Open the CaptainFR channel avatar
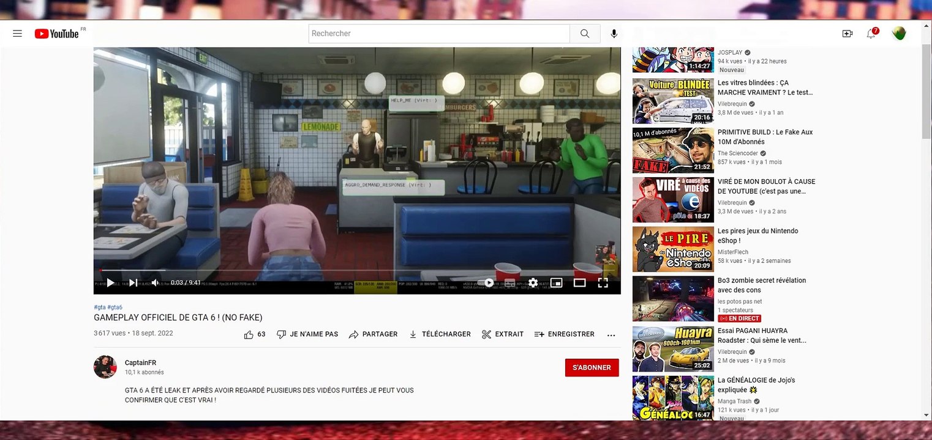 coord(105,367)
